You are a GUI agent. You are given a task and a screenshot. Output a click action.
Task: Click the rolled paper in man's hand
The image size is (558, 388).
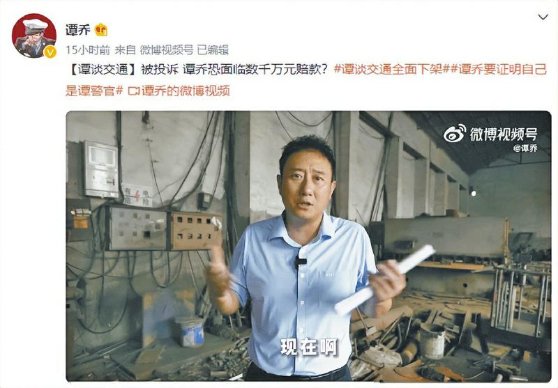coord(385,279)
